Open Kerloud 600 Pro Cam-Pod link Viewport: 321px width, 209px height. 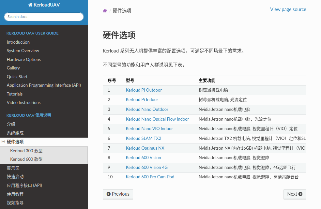click(150, 177)
